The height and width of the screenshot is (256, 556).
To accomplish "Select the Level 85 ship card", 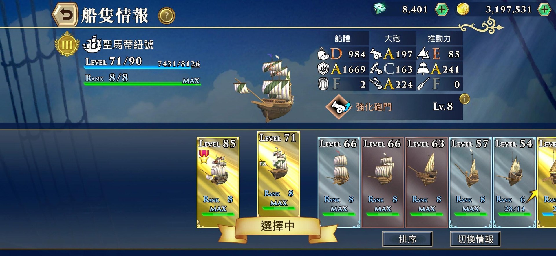I will [218, 182].
